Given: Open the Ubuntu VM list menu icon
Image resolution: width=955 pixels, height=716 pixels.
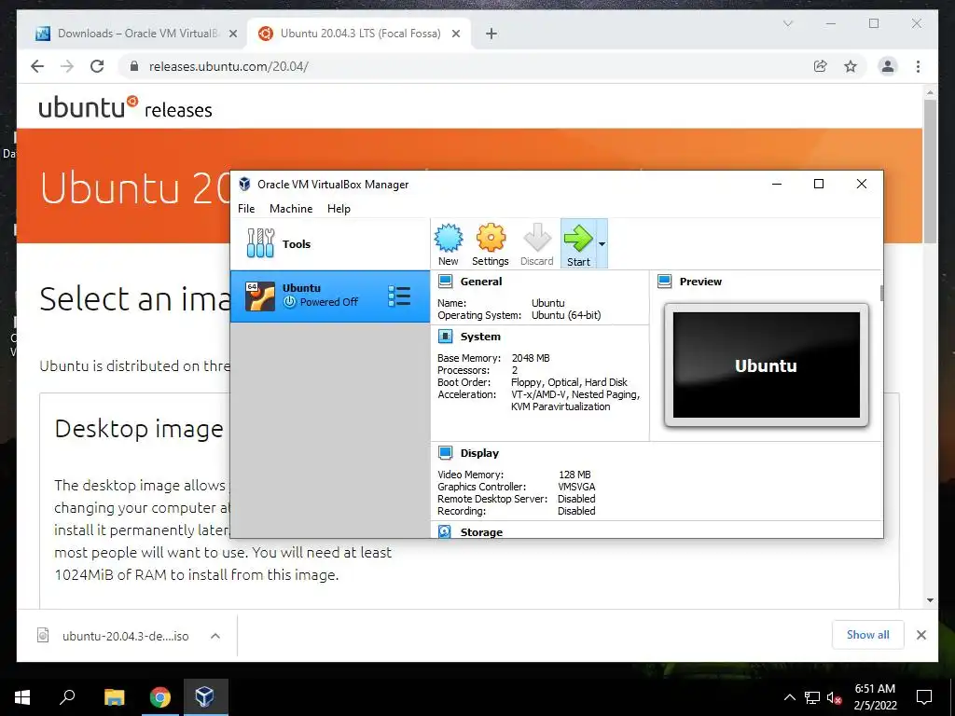Looking at the screenshot, I should tap(399, 296).
